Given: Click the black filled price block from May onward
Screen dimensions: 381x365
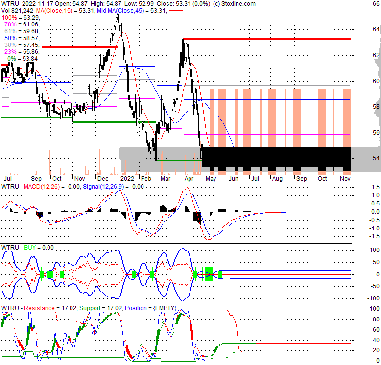Looking at the screenshot, I should tap(277, 157).
